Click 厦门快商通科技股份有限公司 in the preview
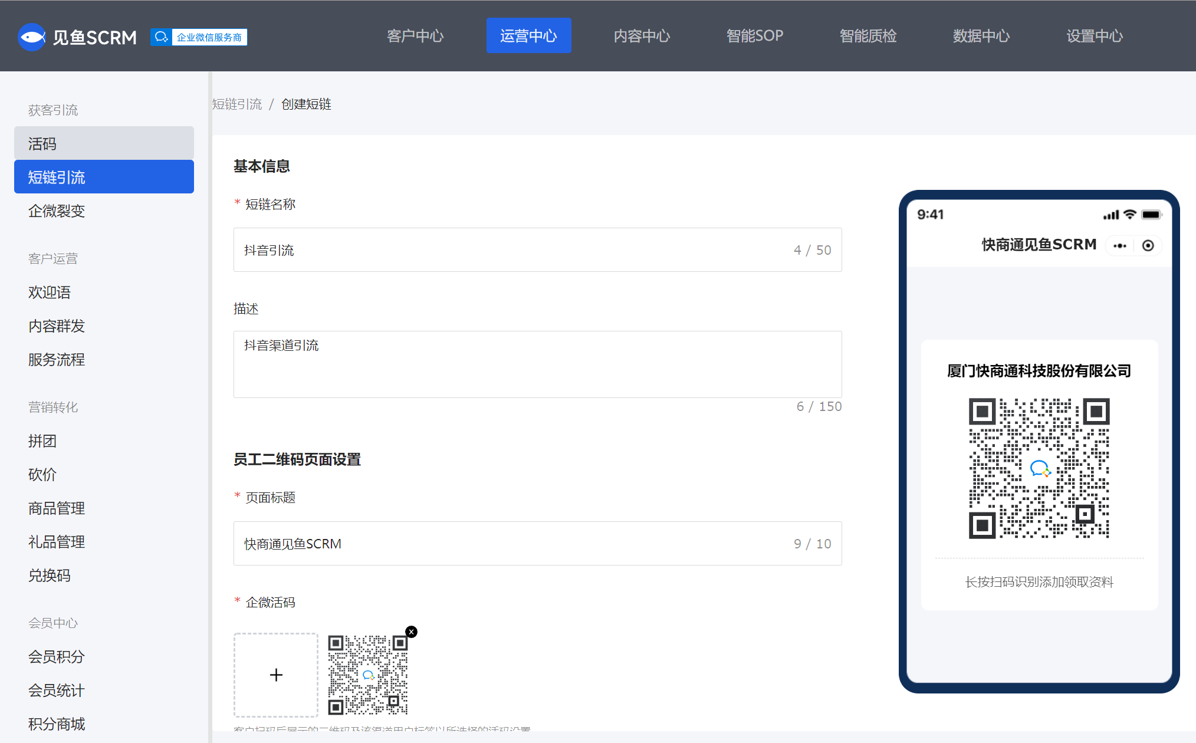This screenshot has height=743, width=1196. 1039,371
